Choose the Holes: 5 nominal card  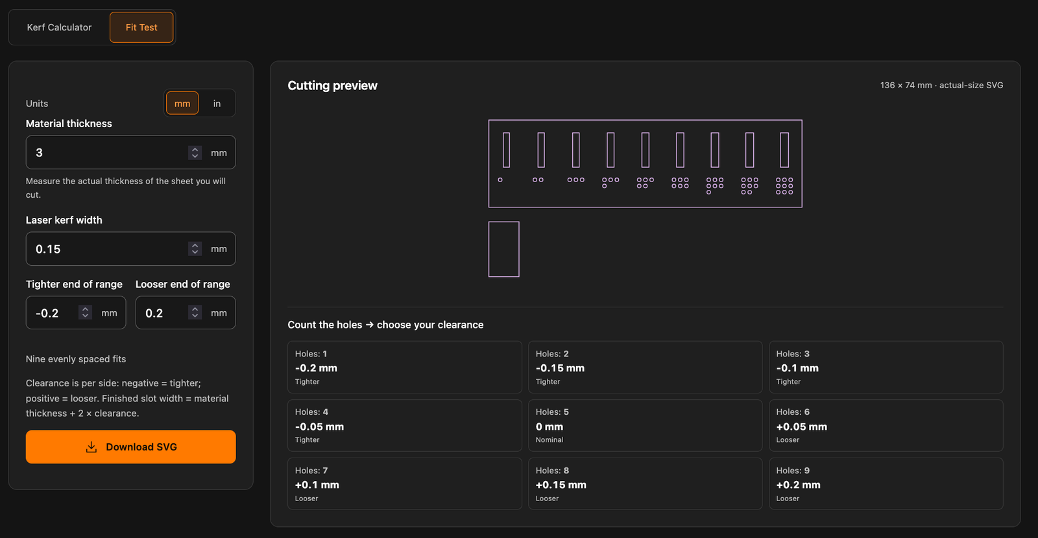646,425
